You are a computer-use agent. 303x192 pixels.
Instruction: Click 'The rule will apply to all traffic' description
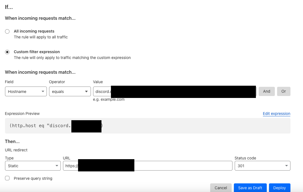tap(41, 37)
